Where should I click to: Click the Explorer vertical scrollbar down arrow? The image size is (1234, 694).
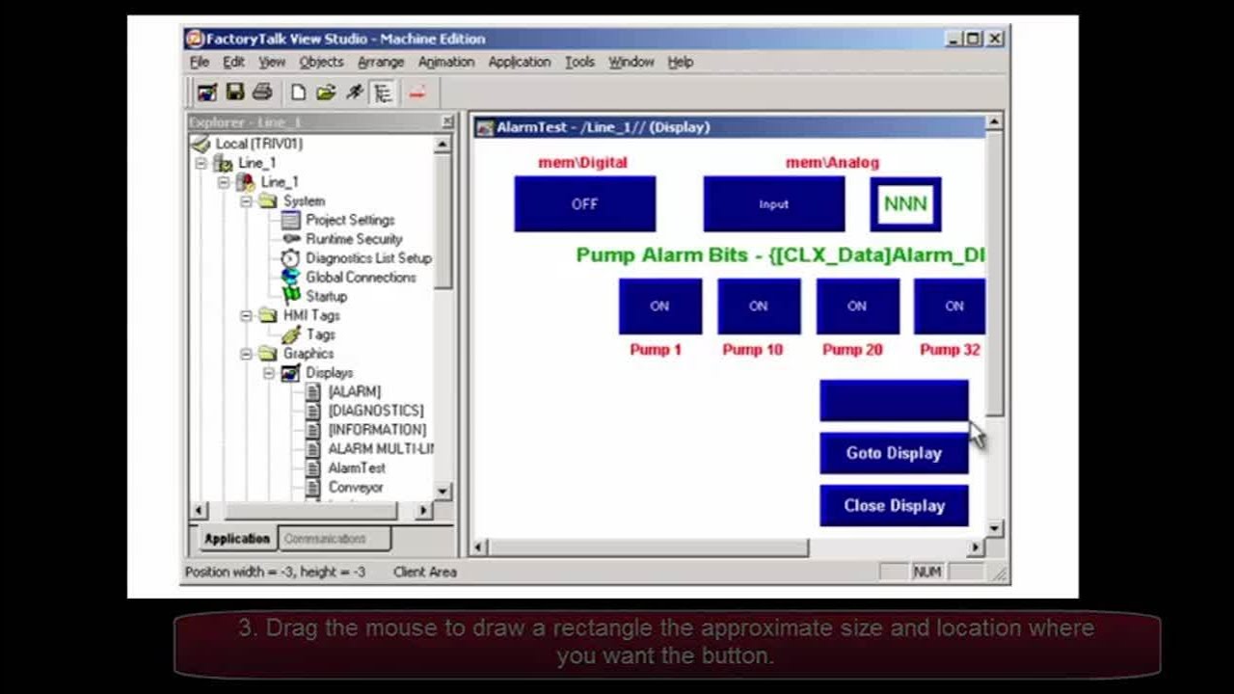click(443, 492)
